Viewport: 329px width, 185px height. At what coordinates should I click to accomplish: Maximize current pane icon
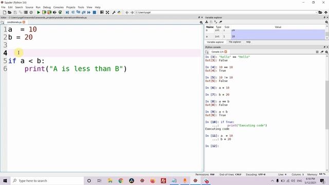coord(102,12)
